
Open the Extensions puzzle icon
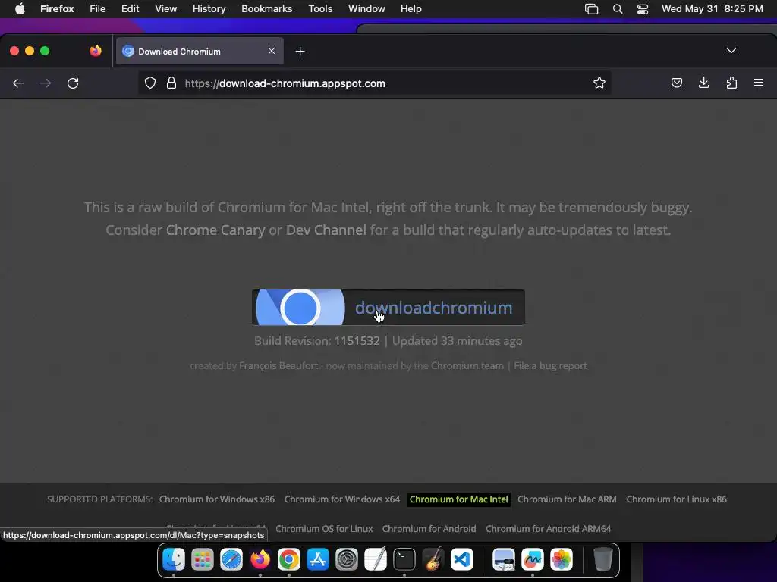pos(731,83)
